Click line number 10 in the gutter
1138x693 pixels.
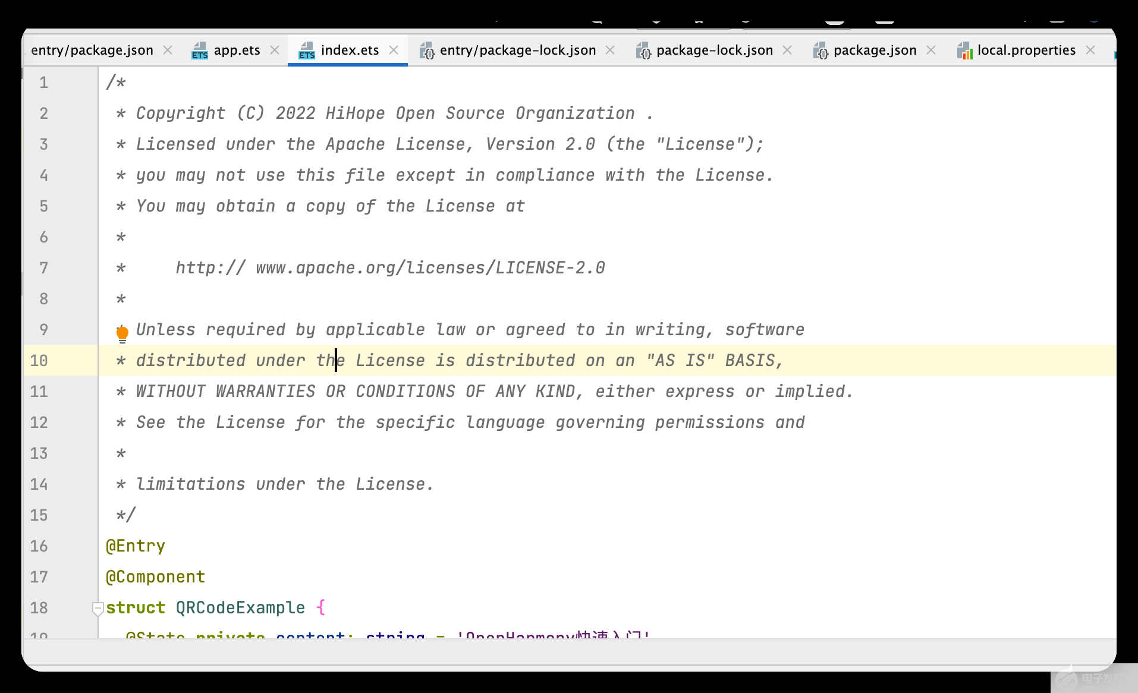tap(39, 361)
